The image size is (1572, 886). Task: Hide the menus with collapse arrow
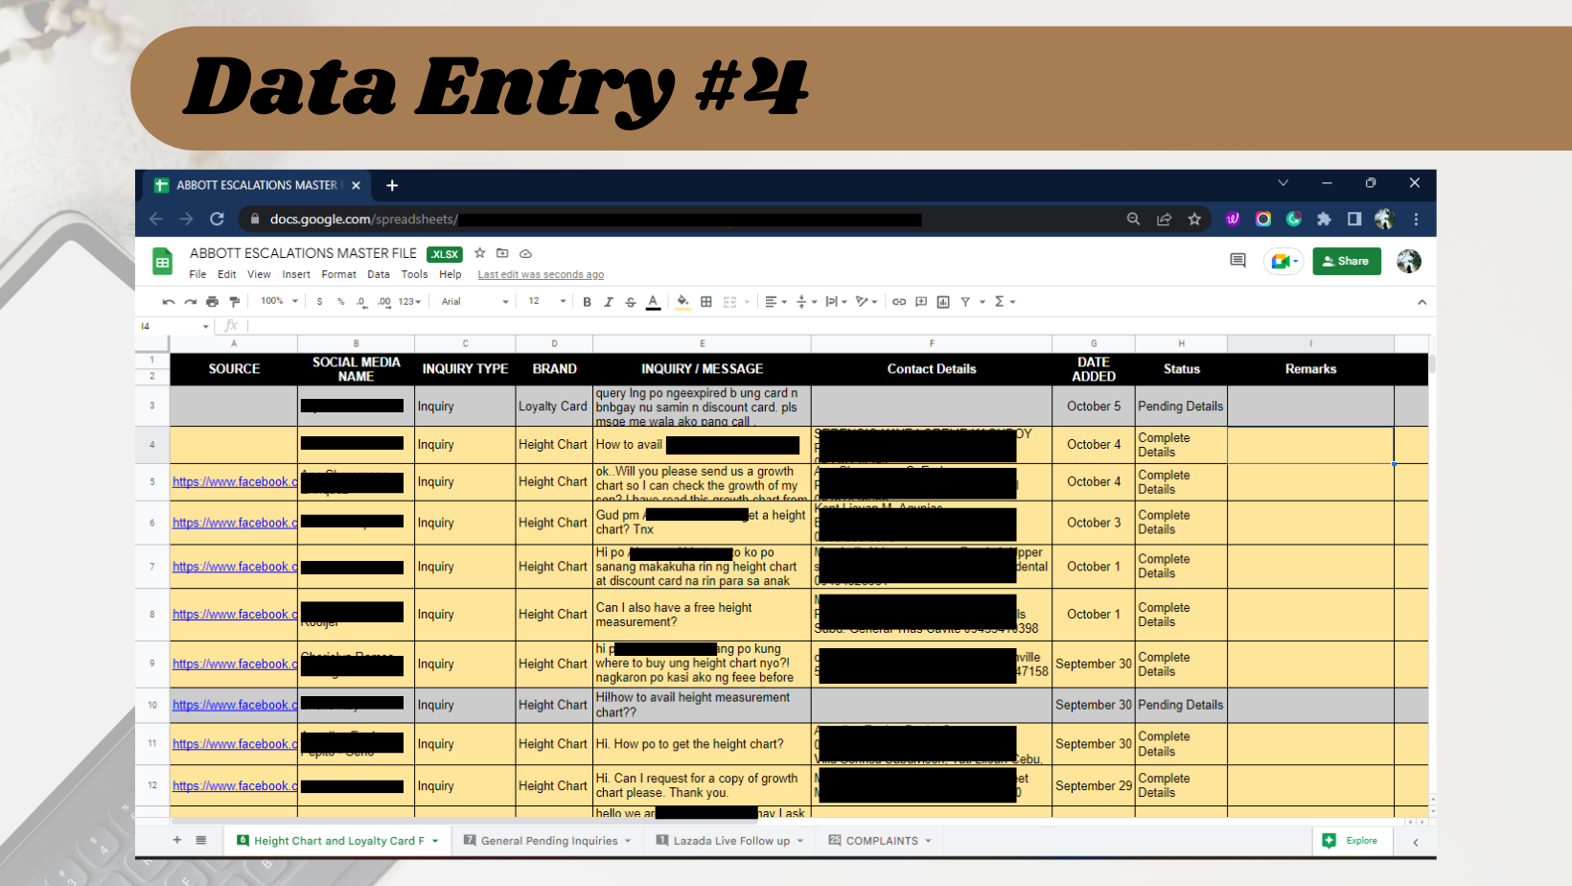click(1422, 302)
